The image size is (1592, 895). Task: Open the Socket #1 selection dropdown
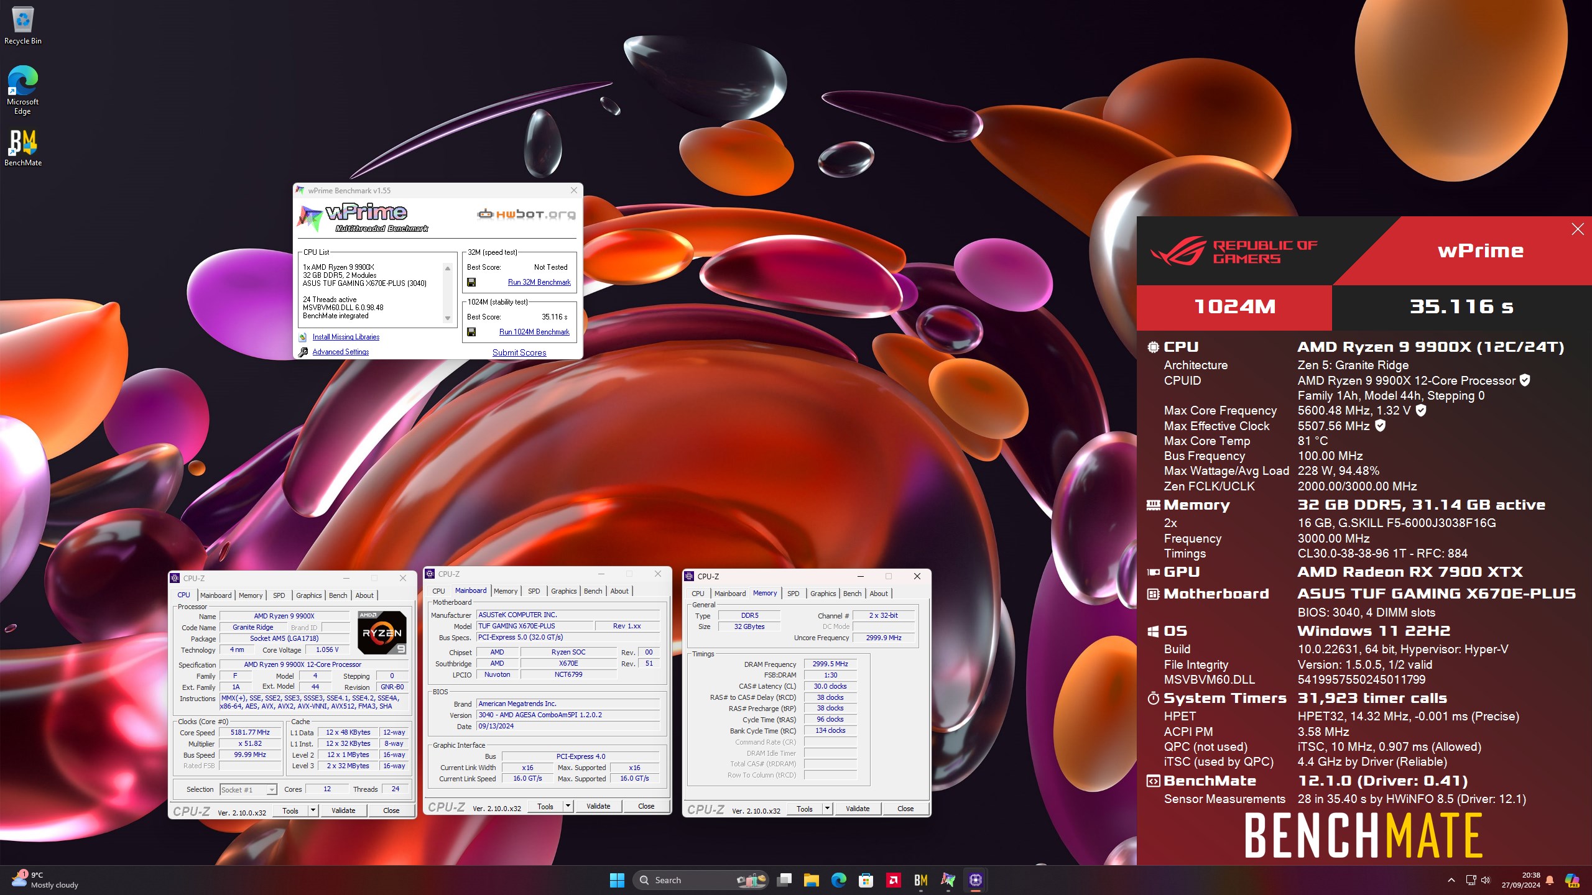coord(248,790)
